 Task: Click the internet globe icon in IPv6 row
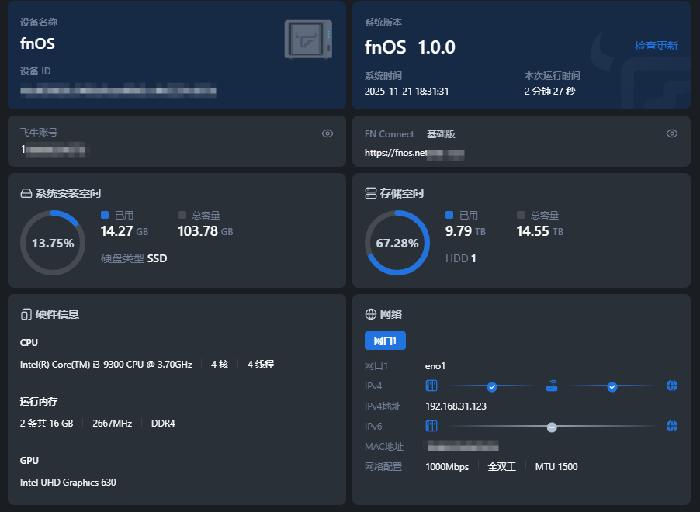coord(672,426)
